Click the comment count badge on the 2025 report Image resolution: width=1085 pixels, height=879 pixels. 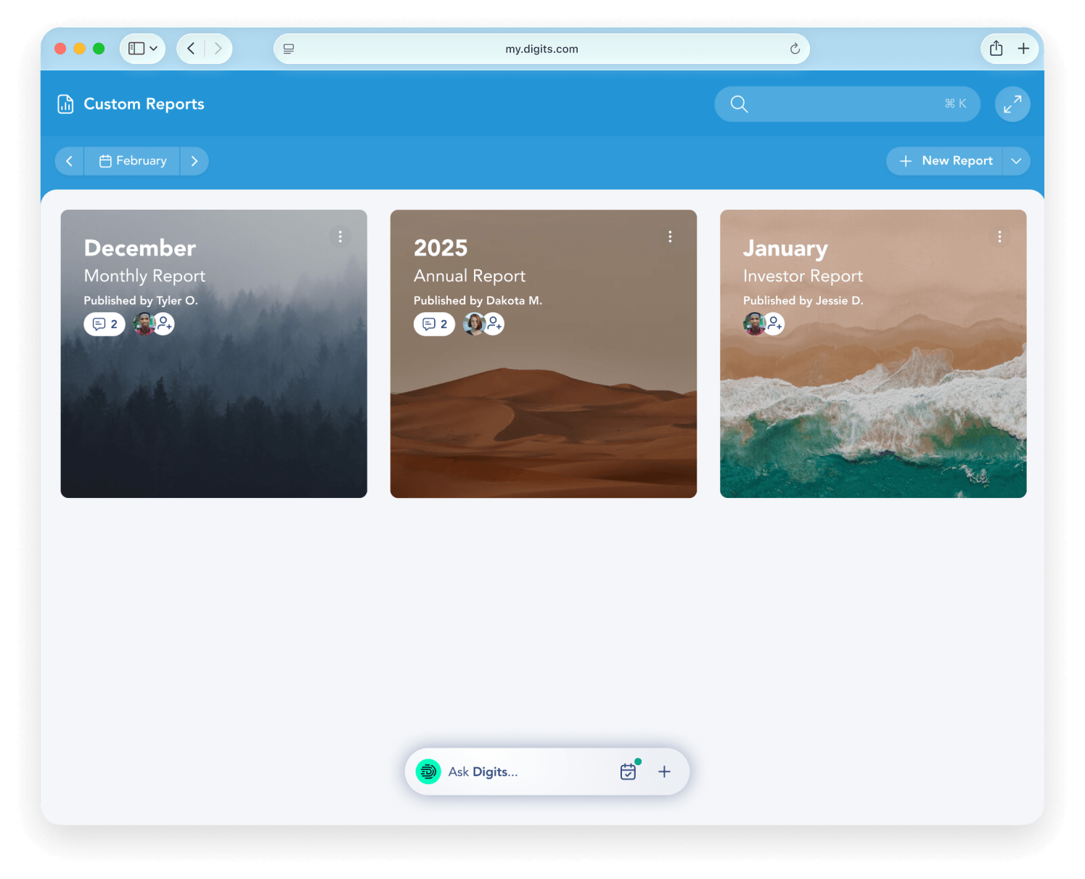click(433, 324)
